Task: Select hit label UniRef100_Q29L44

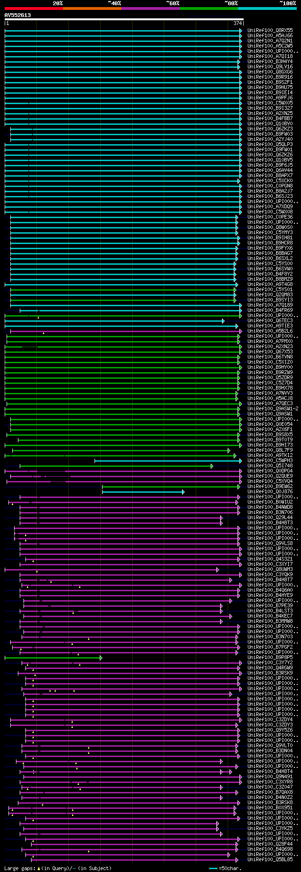Action: (x=270, y=518)
